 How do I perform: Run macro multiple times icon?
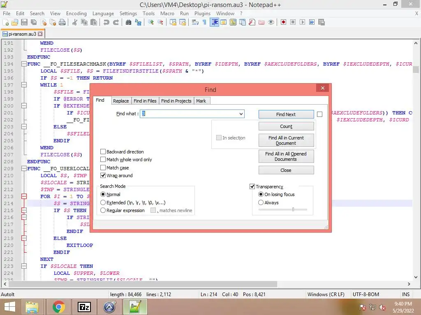[312, 22]
